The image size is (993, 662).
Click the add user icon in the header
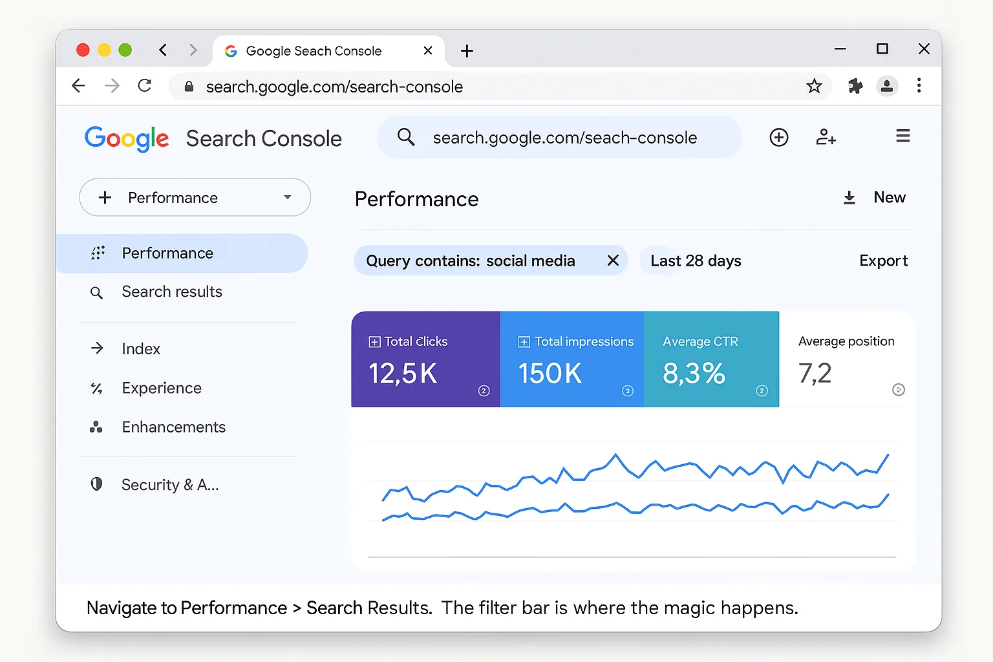pos(826,137)
